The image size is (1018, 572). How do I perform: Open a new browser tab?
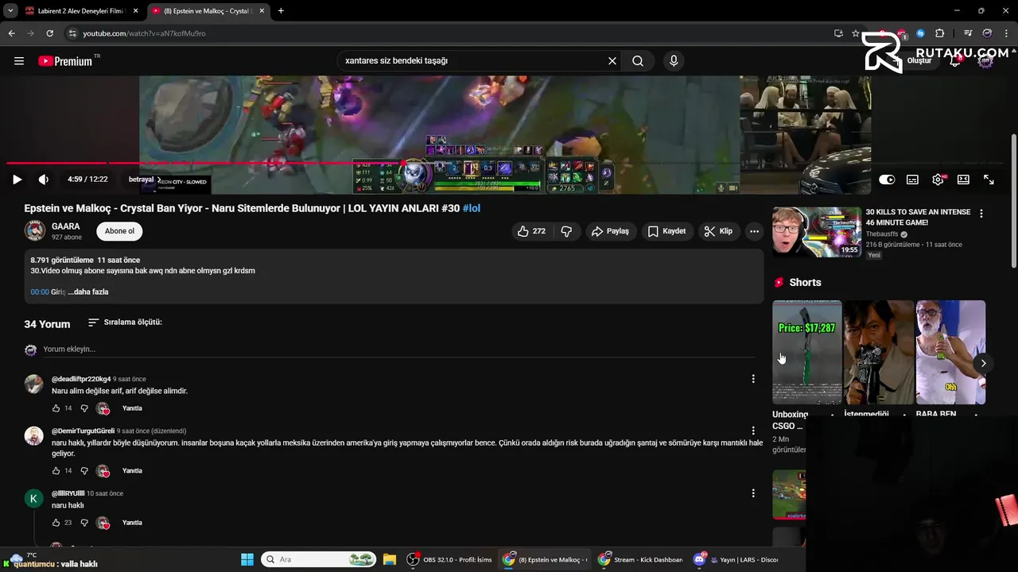point(281,11)
